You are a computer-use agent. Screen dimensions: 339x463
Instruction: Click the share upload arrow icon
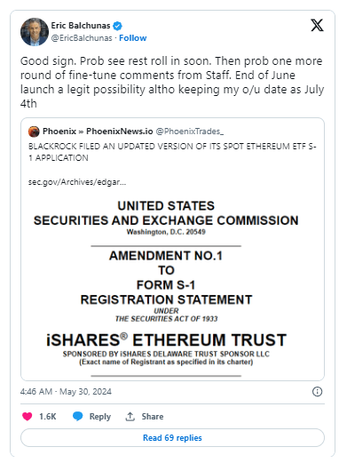[x=130, y=416]
